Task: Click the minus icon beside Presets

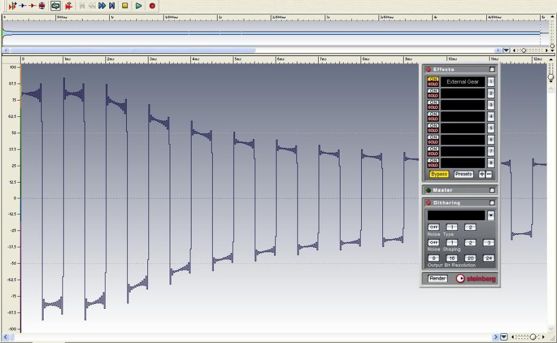Action: click(x=488, y=174)
